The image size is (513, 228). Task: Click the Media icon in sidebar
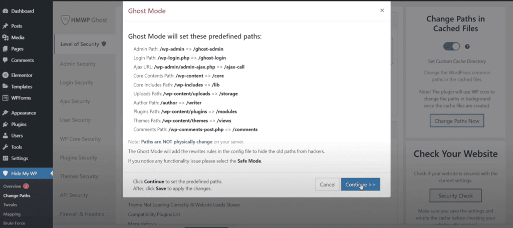point(6,37)
